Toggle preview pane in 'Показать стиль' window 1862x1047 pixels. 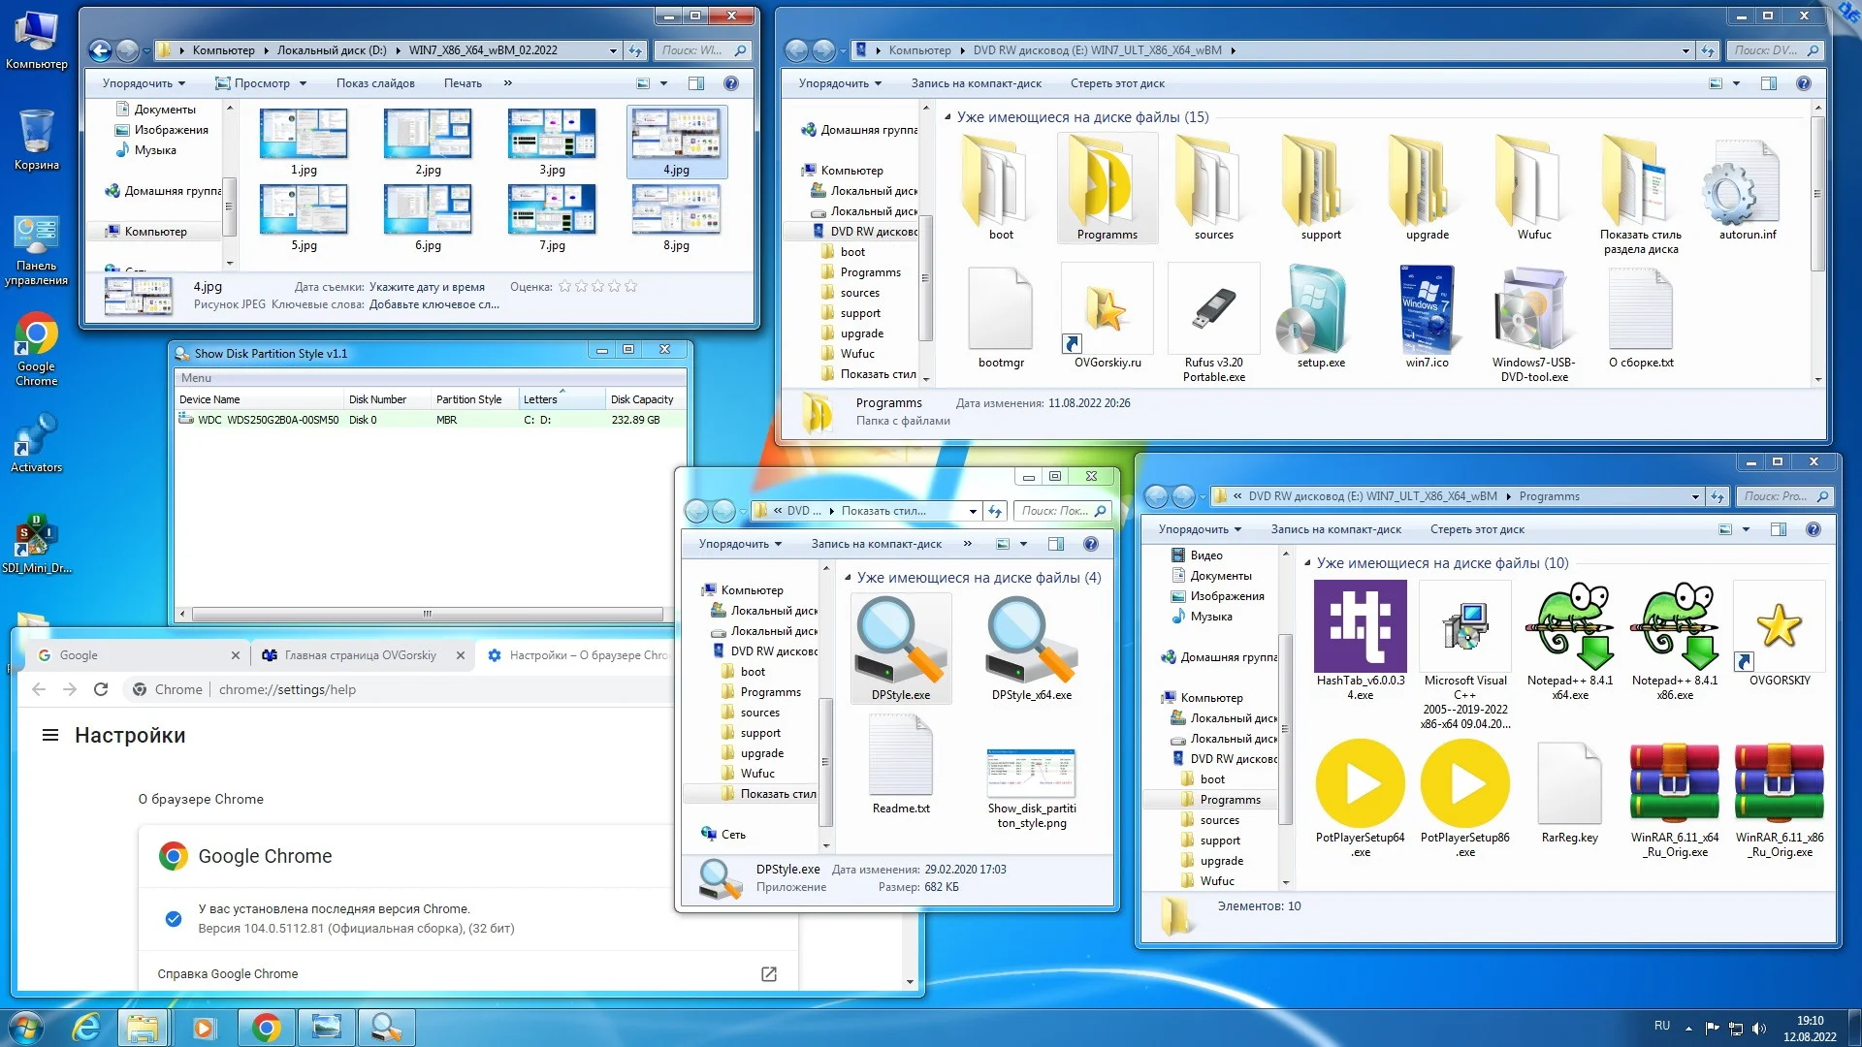[x=1056, y=544]
